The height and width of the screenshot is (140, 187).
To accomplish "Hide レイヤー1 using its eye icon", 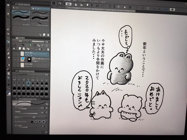I will coord(14,65).
